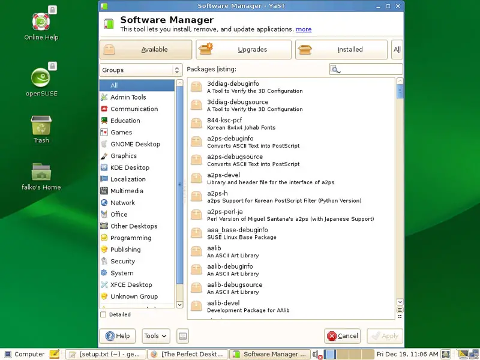Select the Programming group
This screenshot has width=480, height=360.
137,238
